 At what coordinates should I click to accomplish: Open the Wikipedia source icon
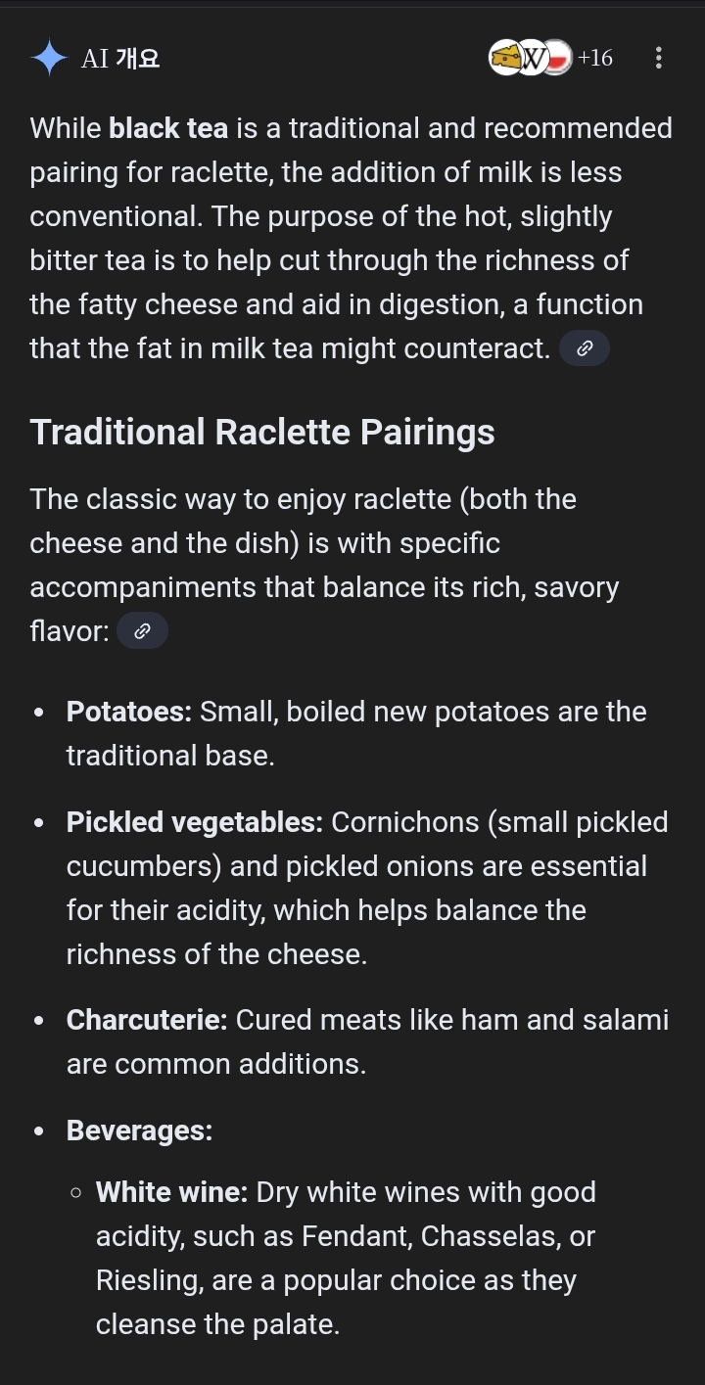(x=531, y=58)
